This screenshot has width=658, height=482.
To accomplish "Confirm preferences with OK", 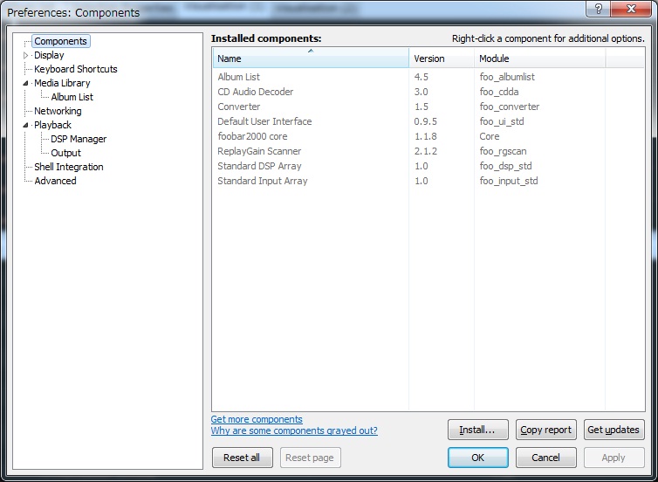I will pos(478,458).
